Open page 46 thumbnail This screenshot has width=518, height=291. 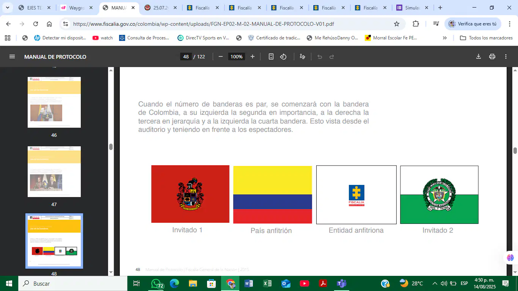point(54,102)
